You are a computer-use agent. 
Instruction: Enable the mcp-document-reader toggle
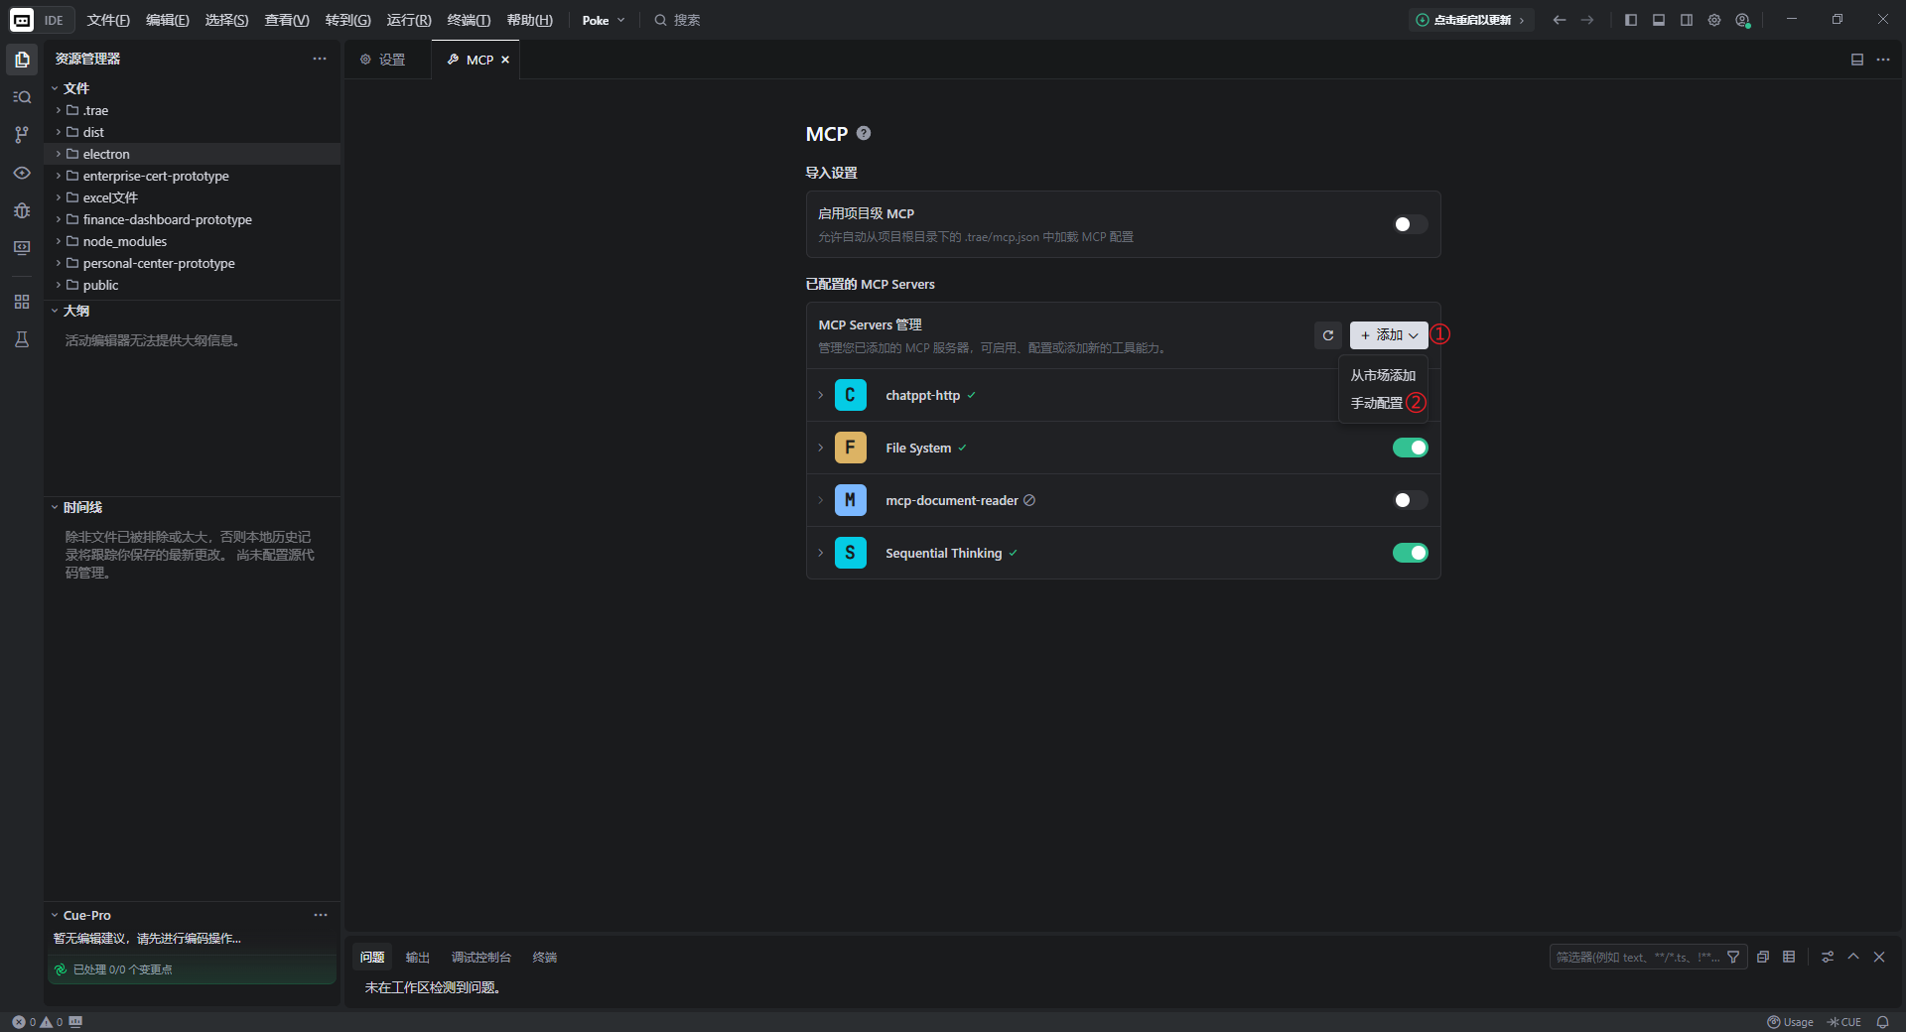pos(1410,500)
